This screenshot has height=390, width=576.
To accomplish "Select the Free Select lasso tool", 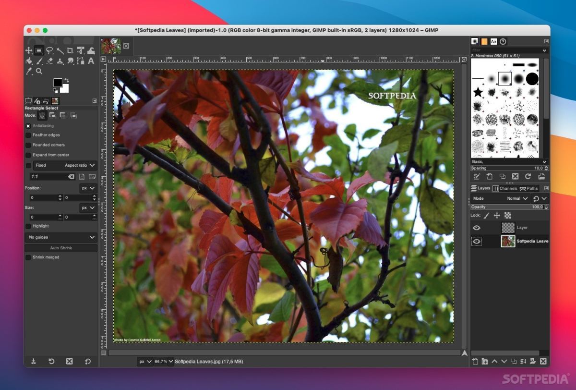I will pyautogui.click(x=49, y=50).
